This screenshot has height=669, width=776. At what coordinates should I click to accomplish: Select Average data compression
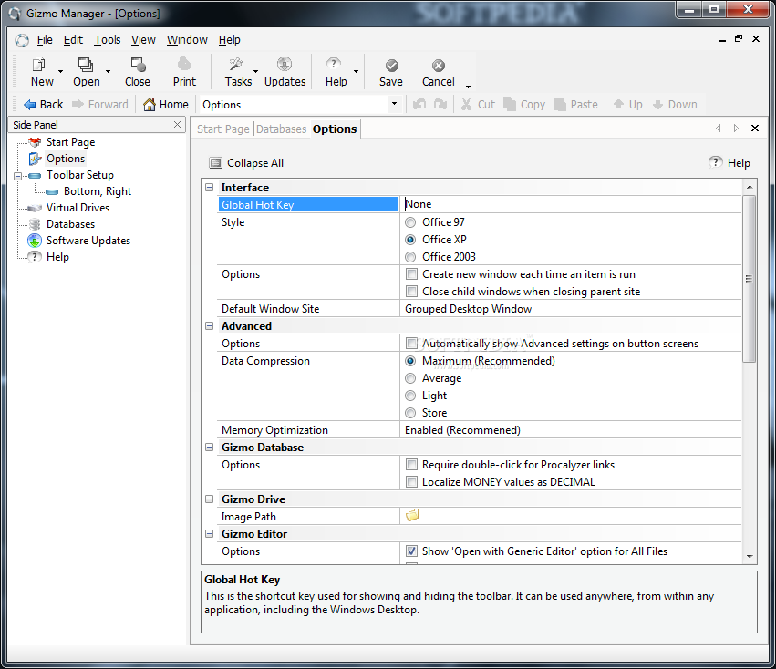point(410,378)
